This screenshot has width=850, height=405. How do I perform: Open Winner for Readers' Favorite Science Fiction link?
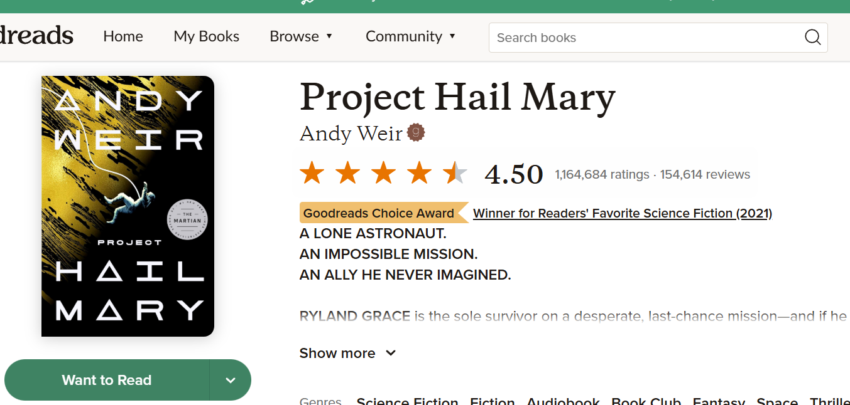[622, 213]
